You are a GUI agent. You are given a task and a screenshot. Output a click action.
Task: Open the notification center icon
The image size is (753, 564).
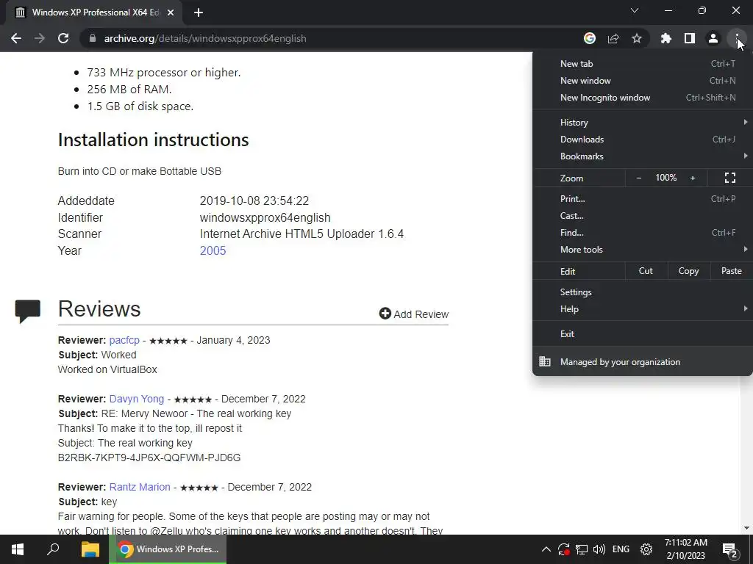(x=730, y=550)
